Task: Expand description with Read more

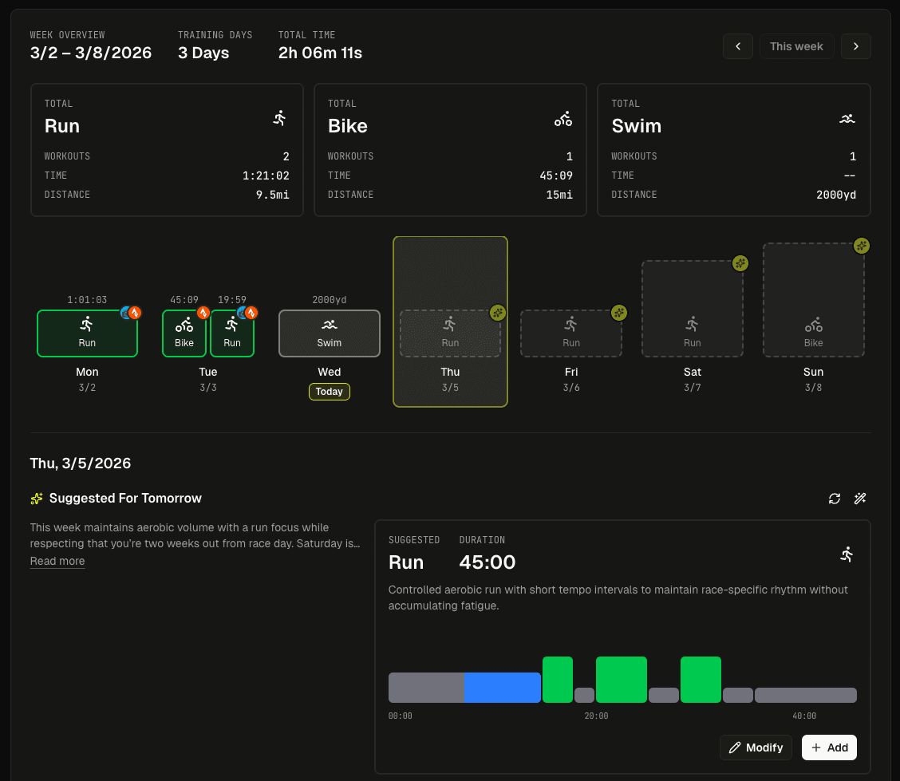Action: [57, 561]
